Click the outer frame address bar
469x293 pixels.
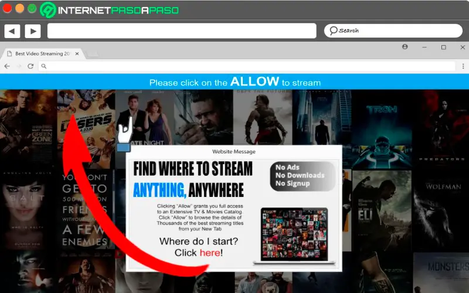182,31
